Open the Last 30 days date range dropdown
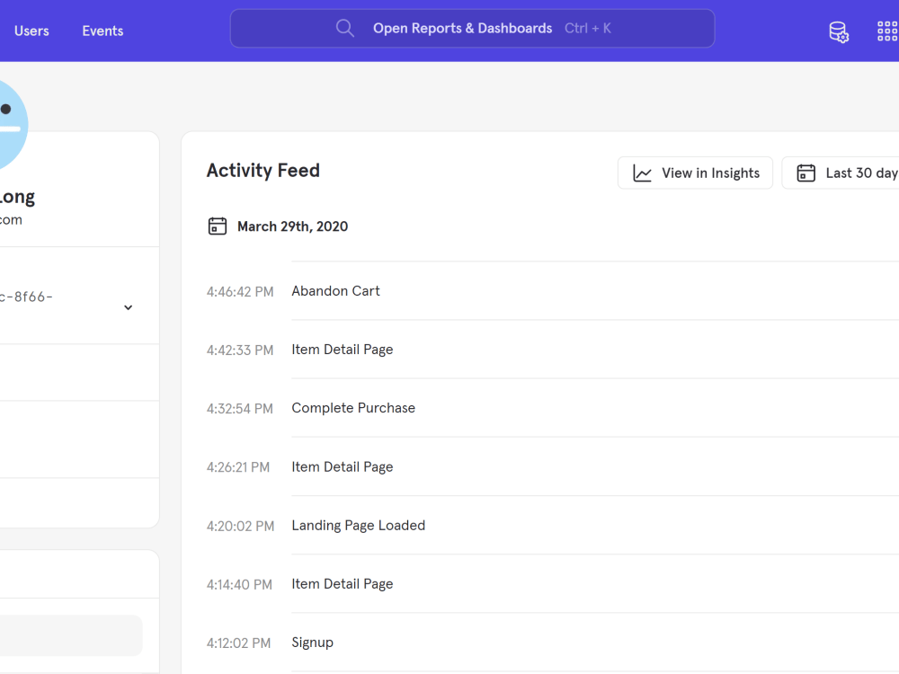 coord(854,173)
